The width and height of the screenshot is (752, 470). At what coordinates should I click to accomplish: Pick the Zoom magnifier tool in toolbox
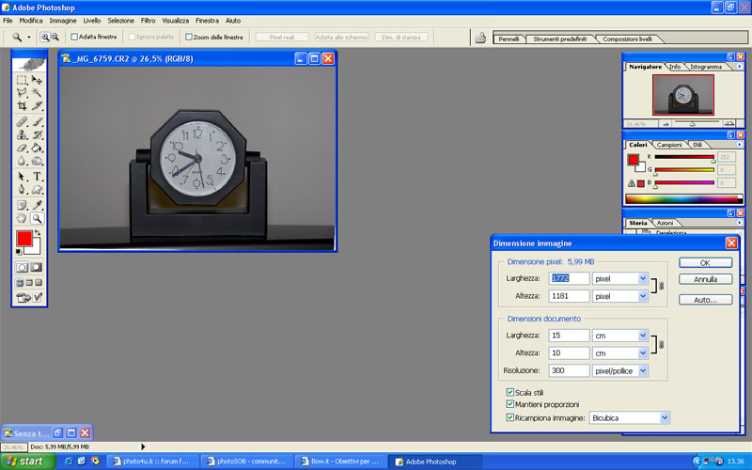click(38, 218)
